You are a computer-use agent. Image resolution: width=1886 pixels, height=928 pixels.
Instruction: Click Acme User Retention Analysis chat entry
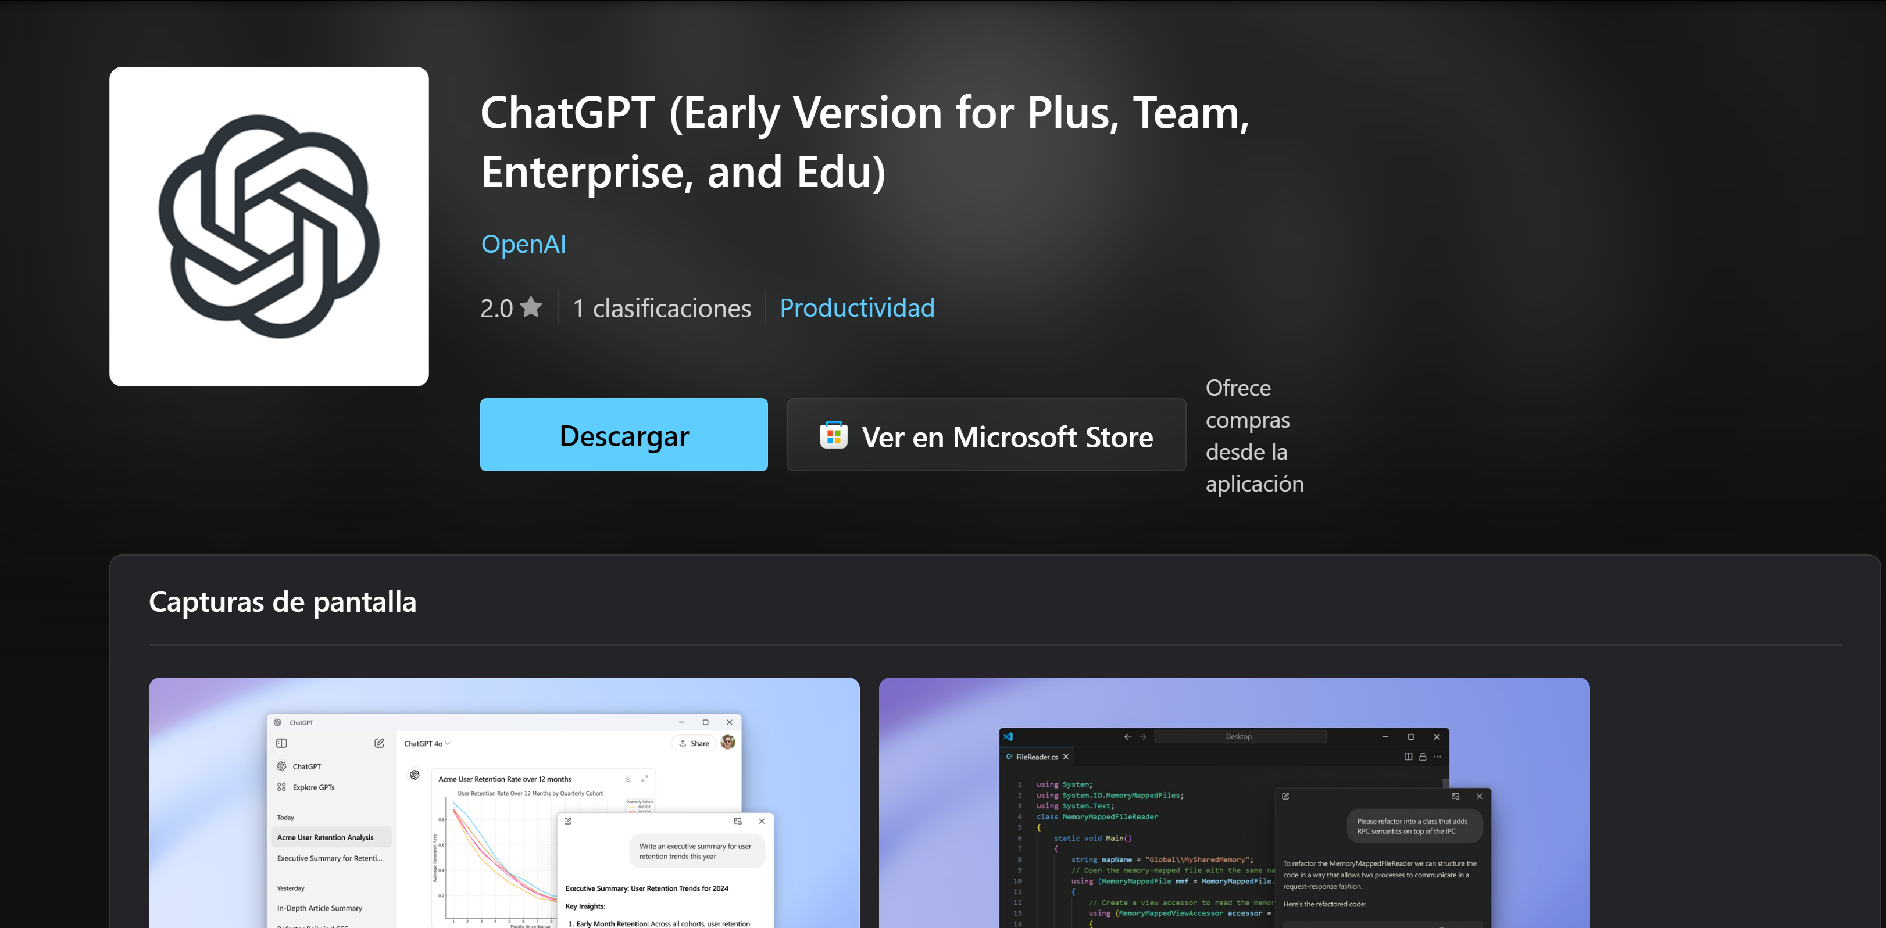click(325, 837)
